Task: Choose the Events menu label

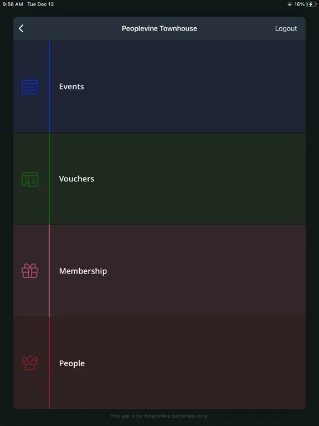Action: pyautogui.click(x=71, y=87)
